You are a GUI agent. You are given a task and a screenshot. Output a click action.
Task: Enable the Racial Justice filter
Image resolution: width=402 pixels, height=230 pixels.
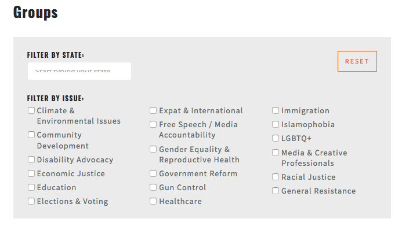tap(276, 177)
